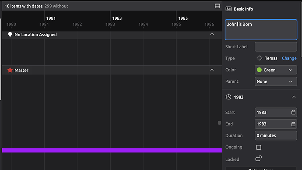Image resolution: width=302 pixels, height=170 pixels.
Task: Open the Start date calendar picker
Action: 293,112
